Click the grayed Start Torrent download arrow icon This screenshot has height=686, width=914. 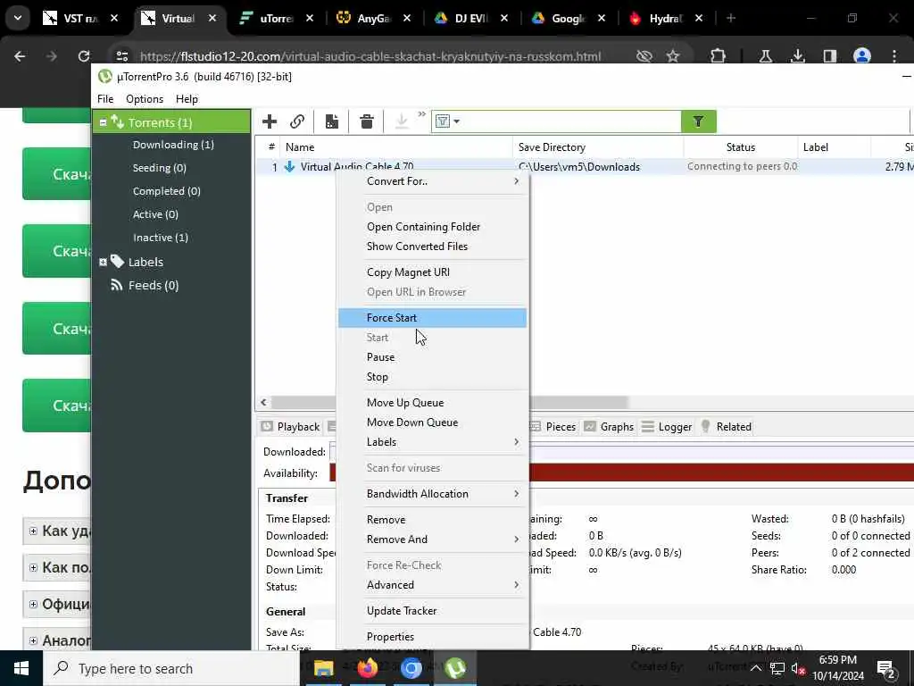coord(402,121)
